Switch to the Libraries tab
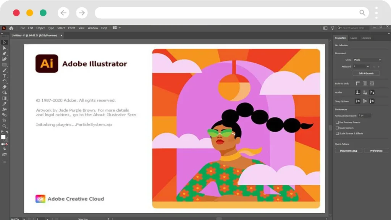This screenshot has width=391, height=220. (x=366, y=38)
